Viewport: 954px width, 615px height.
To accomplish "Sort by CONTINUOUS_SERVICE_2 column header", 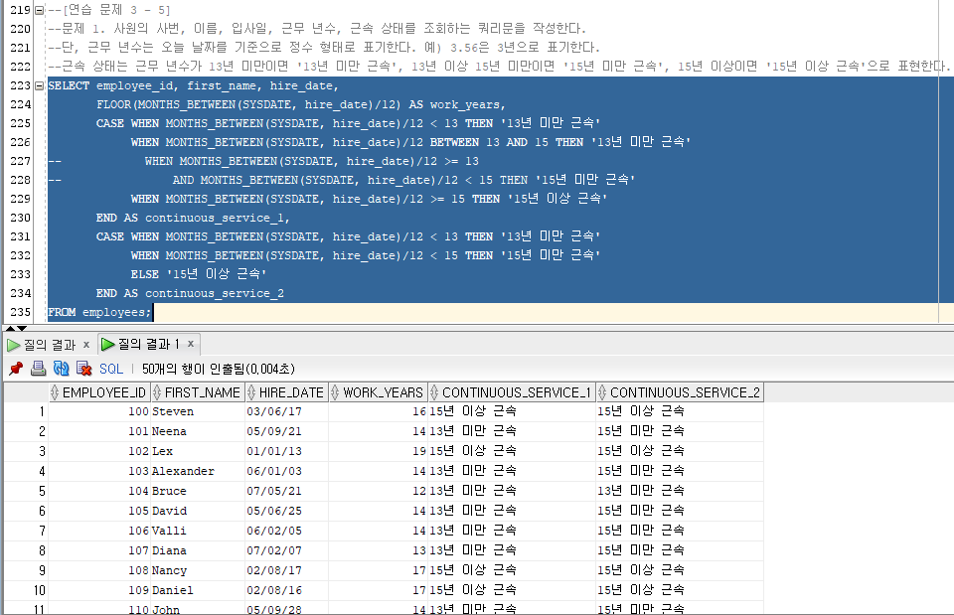I will click(680, 392).
